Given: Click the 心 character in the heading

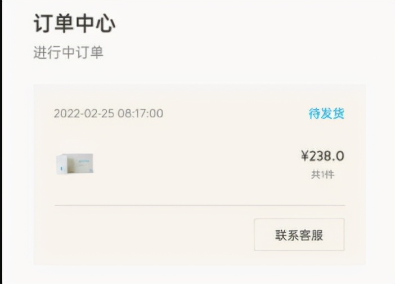Looking at the screenshot, I should point(106,24).
